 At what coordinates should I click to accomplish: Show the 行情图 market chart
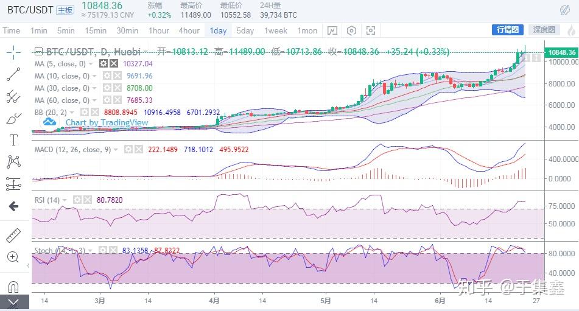click(508, 30)
